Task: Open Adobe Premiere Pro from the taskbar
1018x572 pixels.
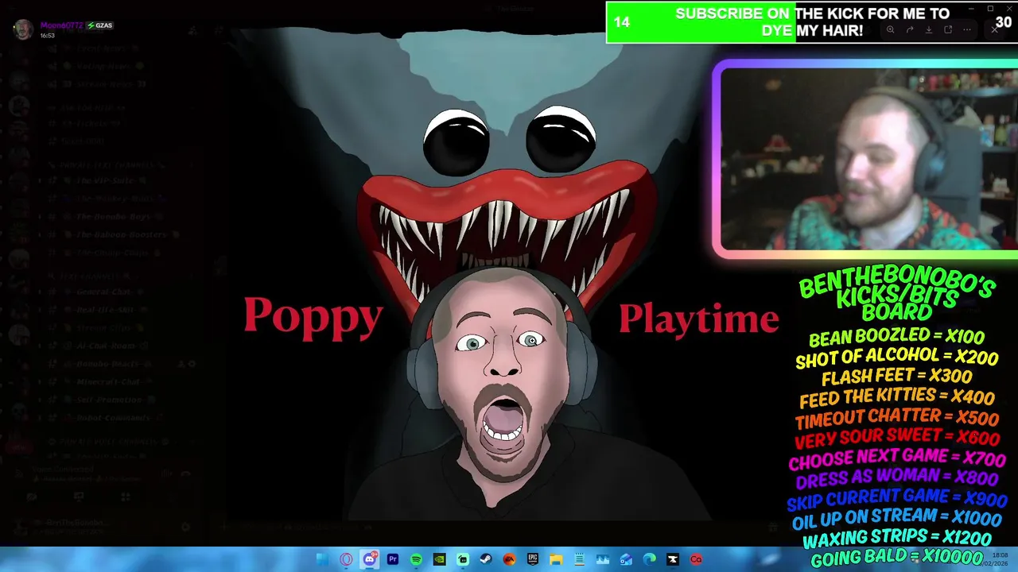Action: click(392, 559)
